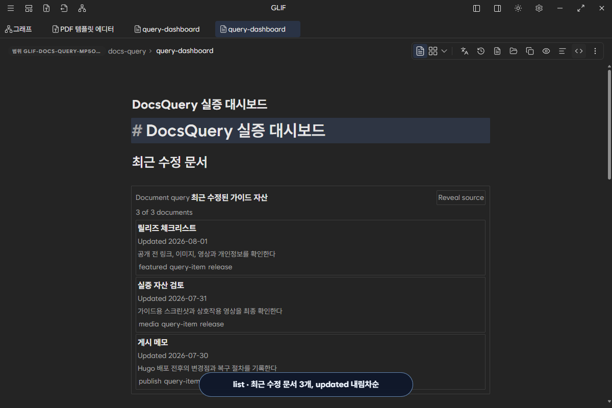Open the outline lines icon in the toolbar
The width and height of the screenshot is (612, 408).
(563, 51)
